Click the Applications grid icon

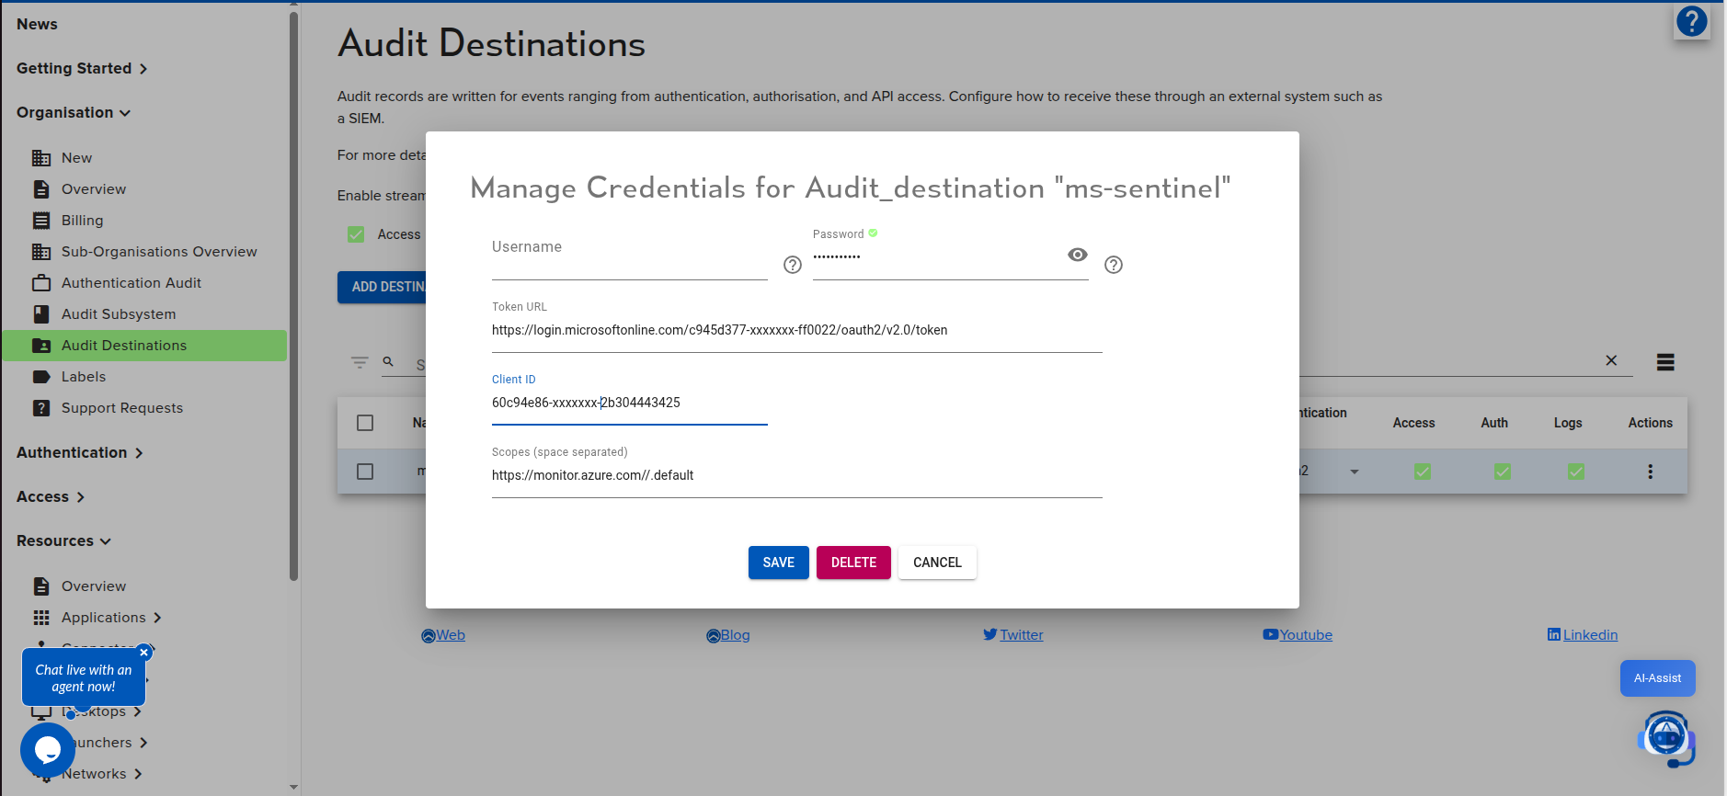click(41, 618)
